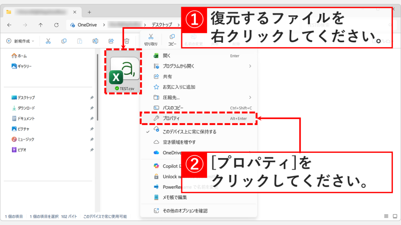Open the プログラムから開く submenu
Screen dimensions: 401x225
[198, 66]
